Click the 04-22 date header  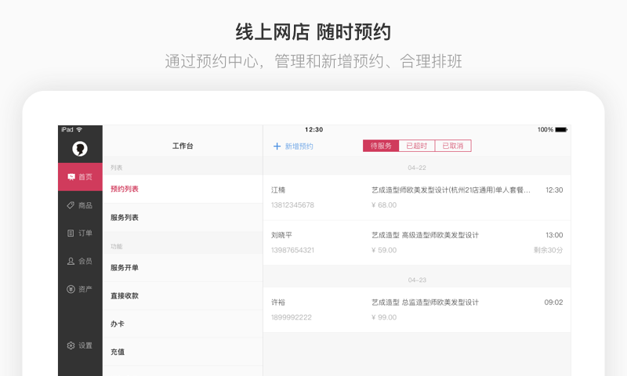click(x=417, y=168)
